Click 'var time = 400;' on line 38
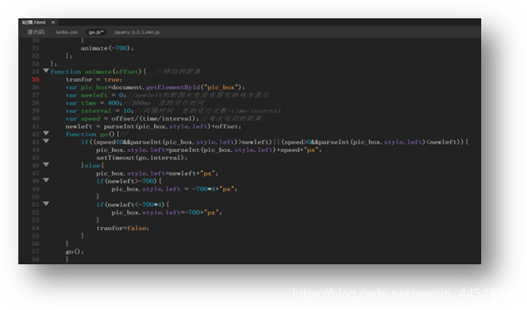The height and width of the screenshot is (310, 527). pyautogui.click(x=94, y=103)
